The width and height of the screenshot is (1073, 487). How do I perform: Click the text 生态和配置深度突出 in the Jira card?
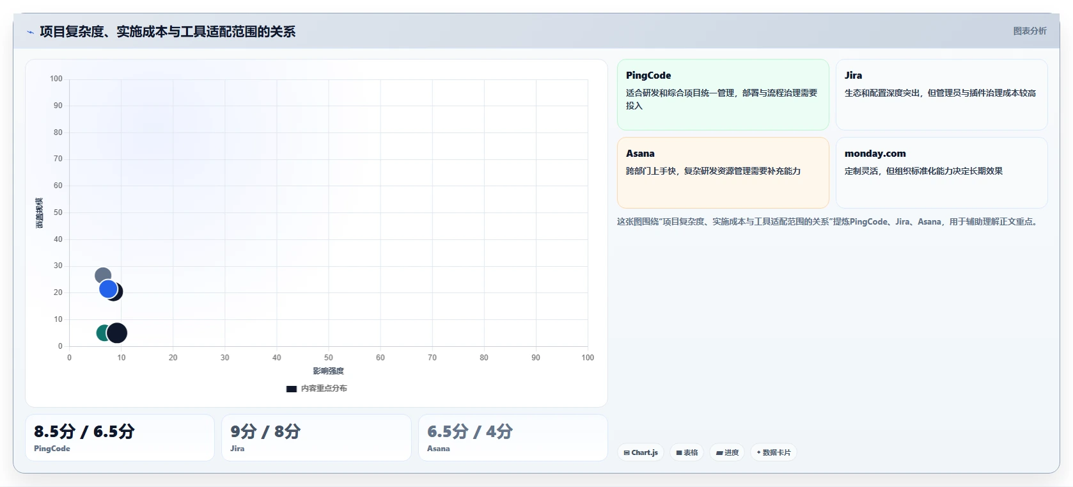tap(882, 93)
